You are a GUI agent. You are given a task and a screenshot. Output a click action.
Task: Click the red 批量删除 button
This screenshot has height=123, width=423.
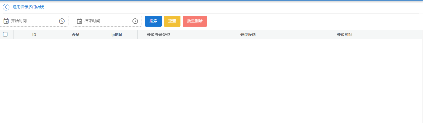pos(195,21)
